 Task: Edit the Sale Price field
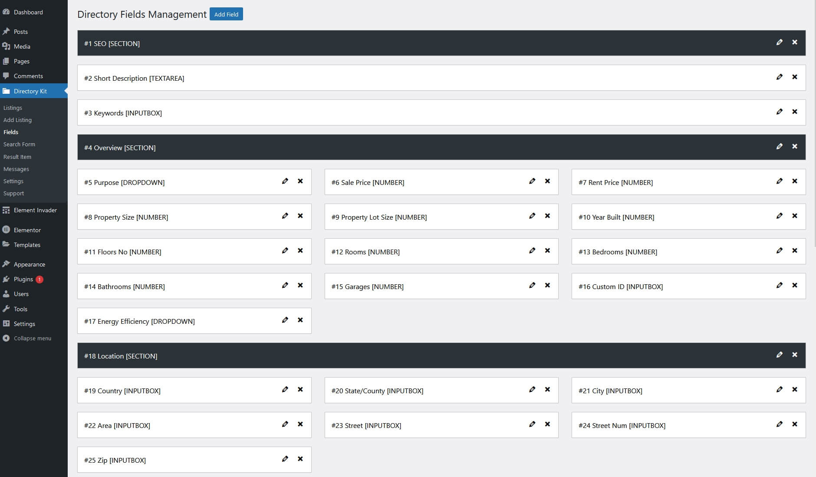pos(533,181)
